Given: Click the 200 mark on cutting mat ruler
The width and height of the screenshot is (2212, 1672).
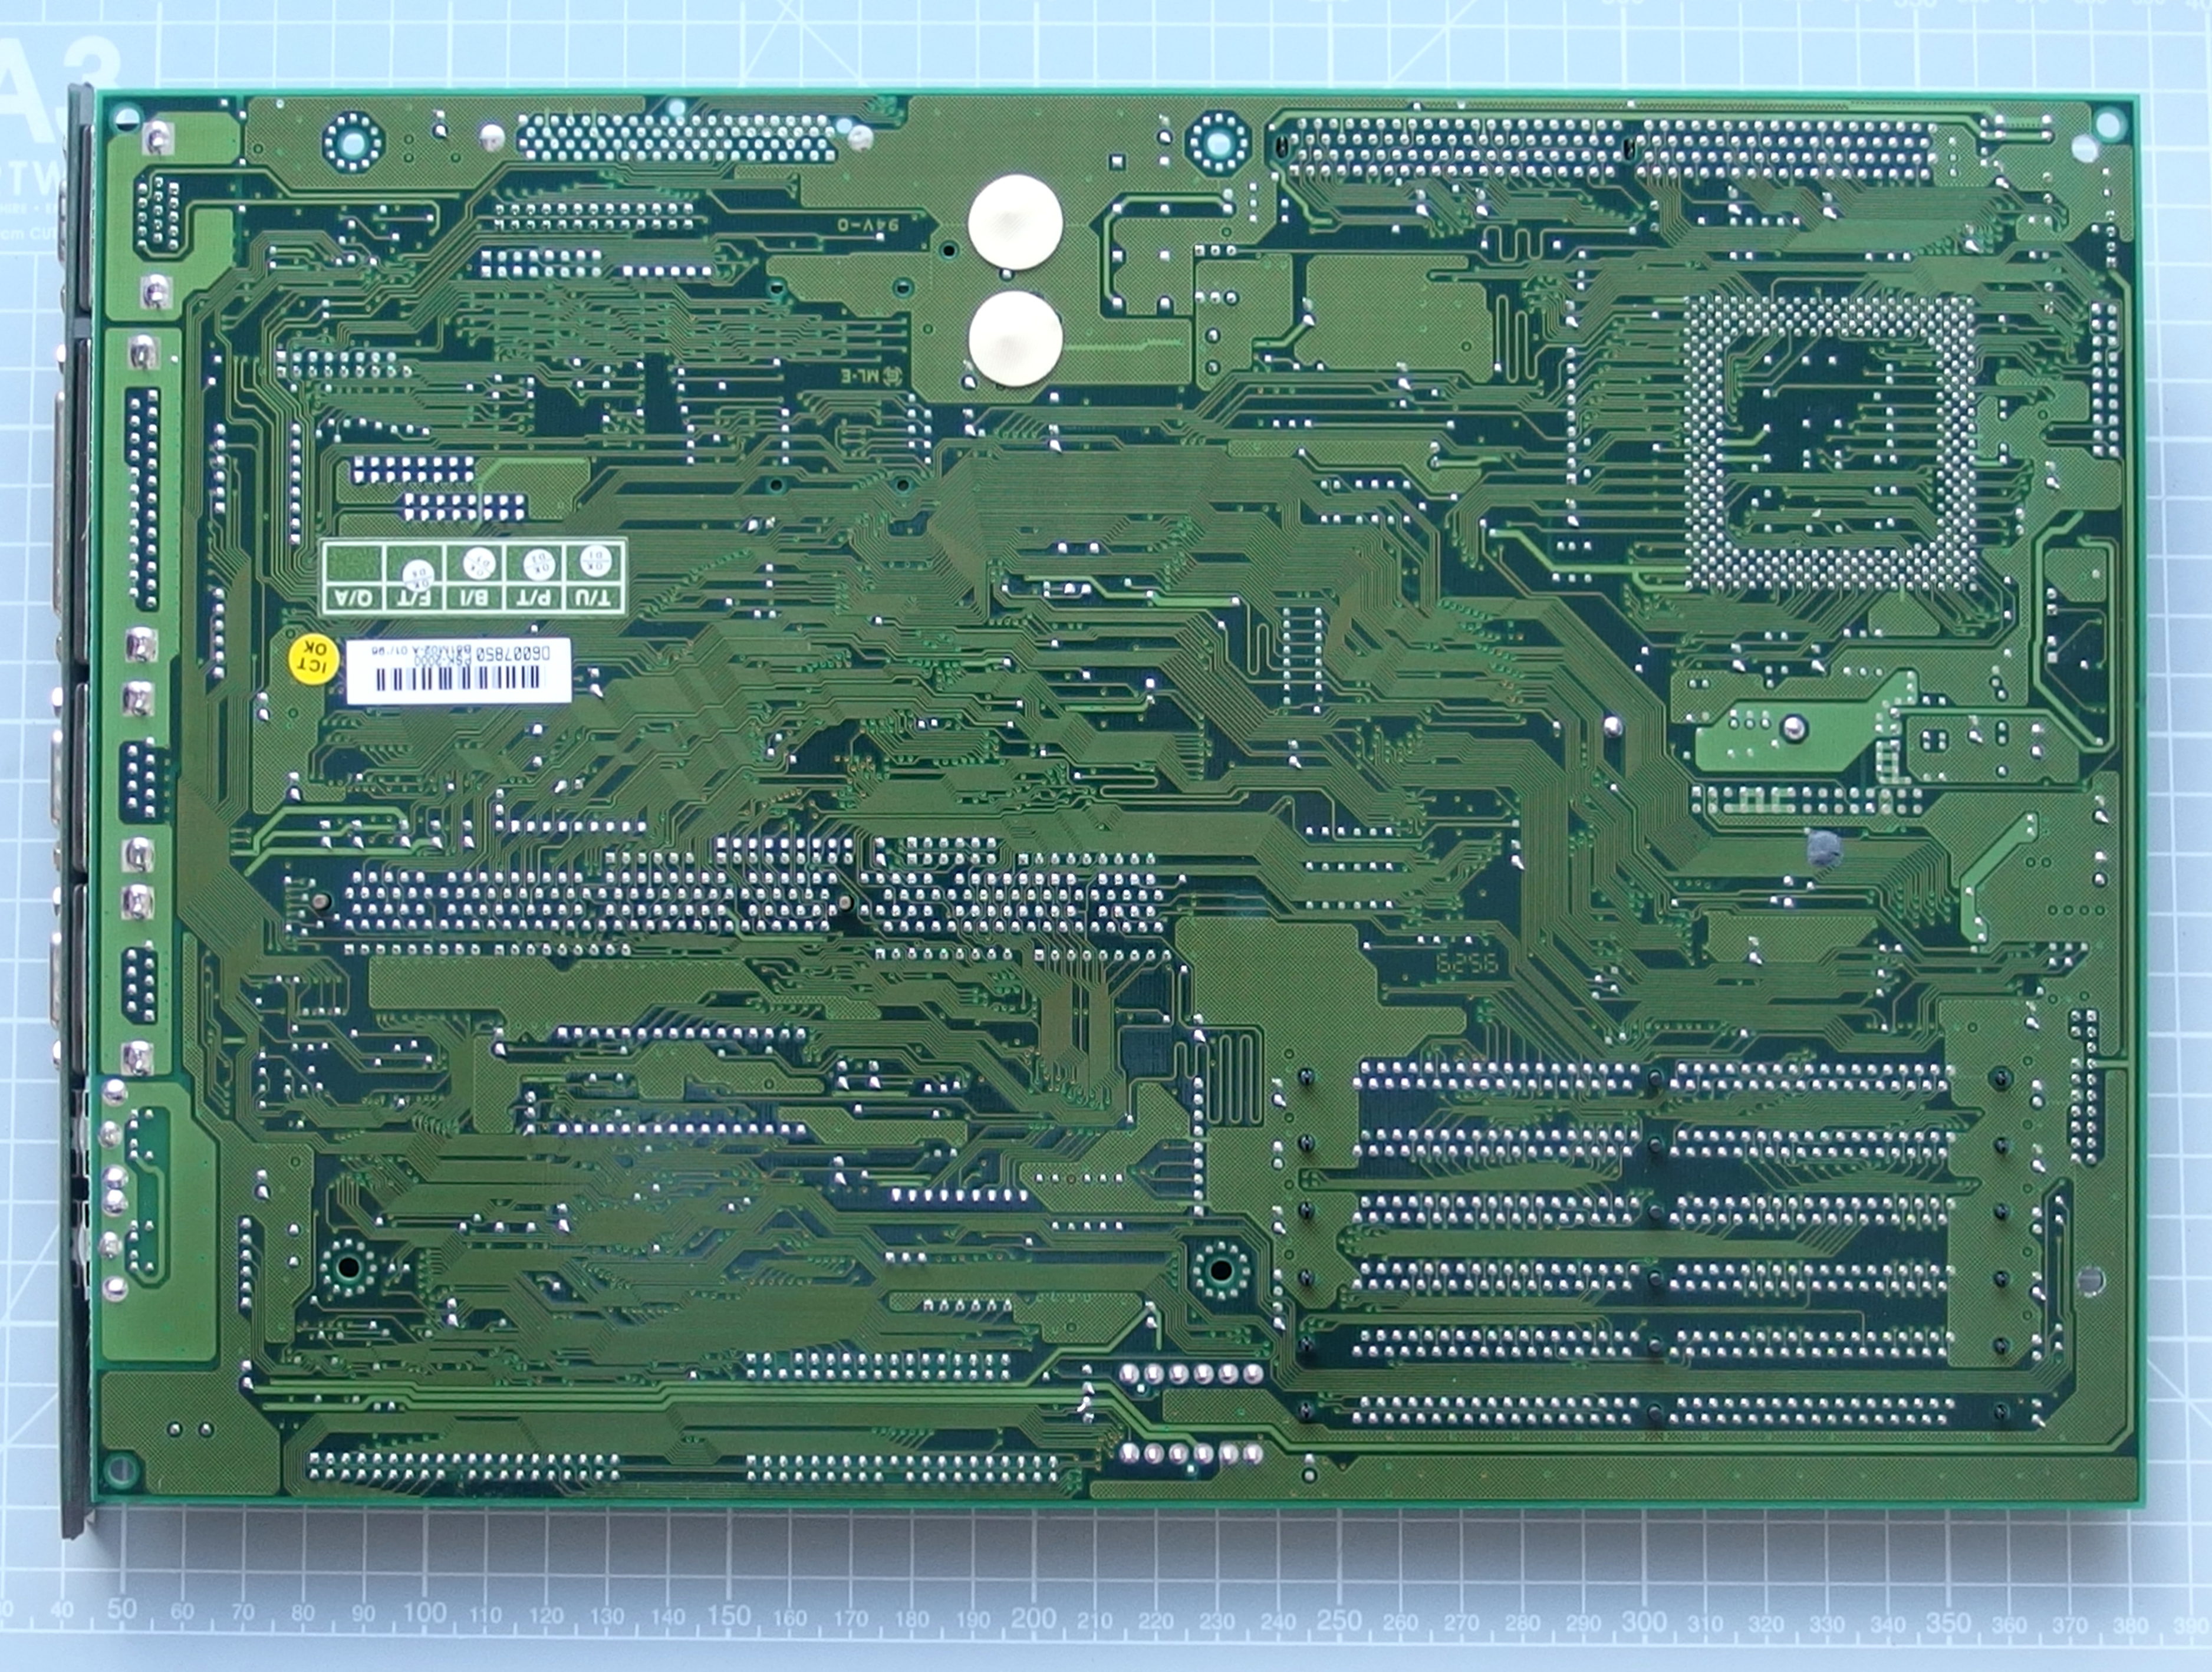Looking at the screenshot, I should 1033,1617.
